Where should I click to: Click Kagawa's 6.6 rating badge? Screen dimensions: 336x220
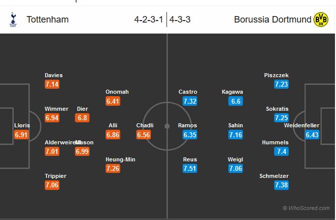(235, 101)
